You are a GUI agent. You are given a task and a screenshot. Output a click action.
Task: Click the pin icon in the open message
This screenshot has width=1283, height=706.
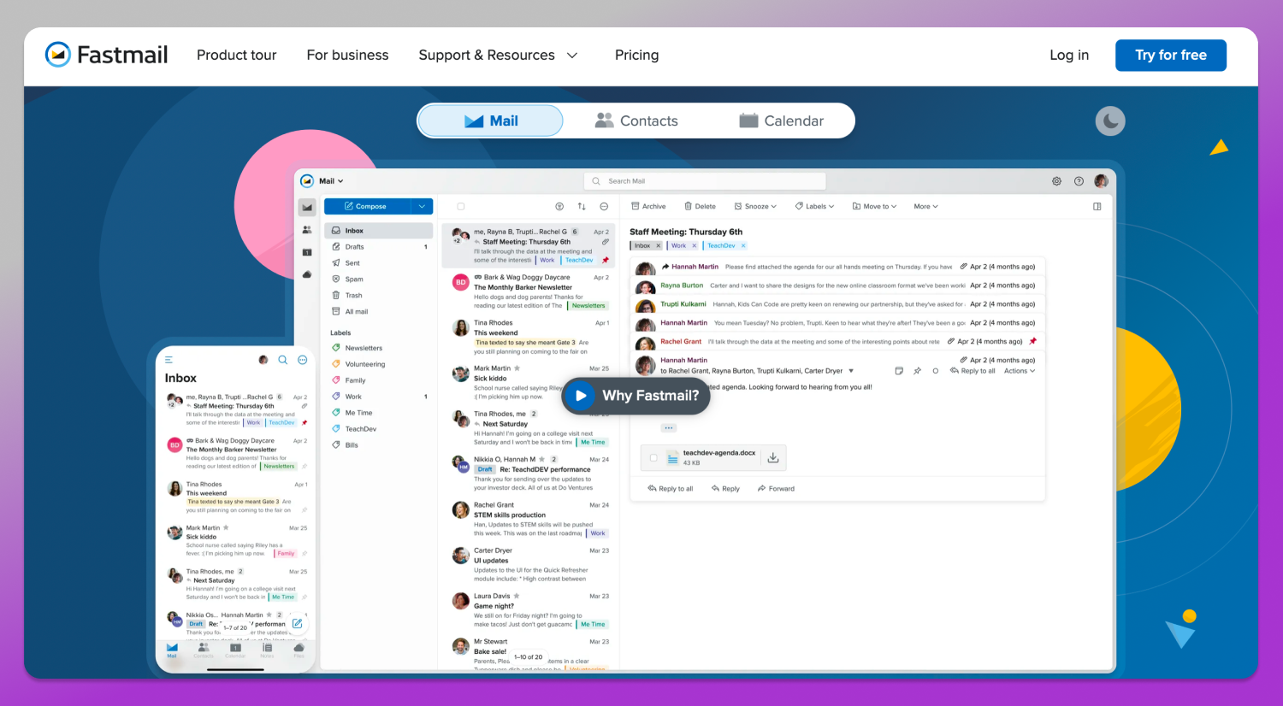[917, 371]
